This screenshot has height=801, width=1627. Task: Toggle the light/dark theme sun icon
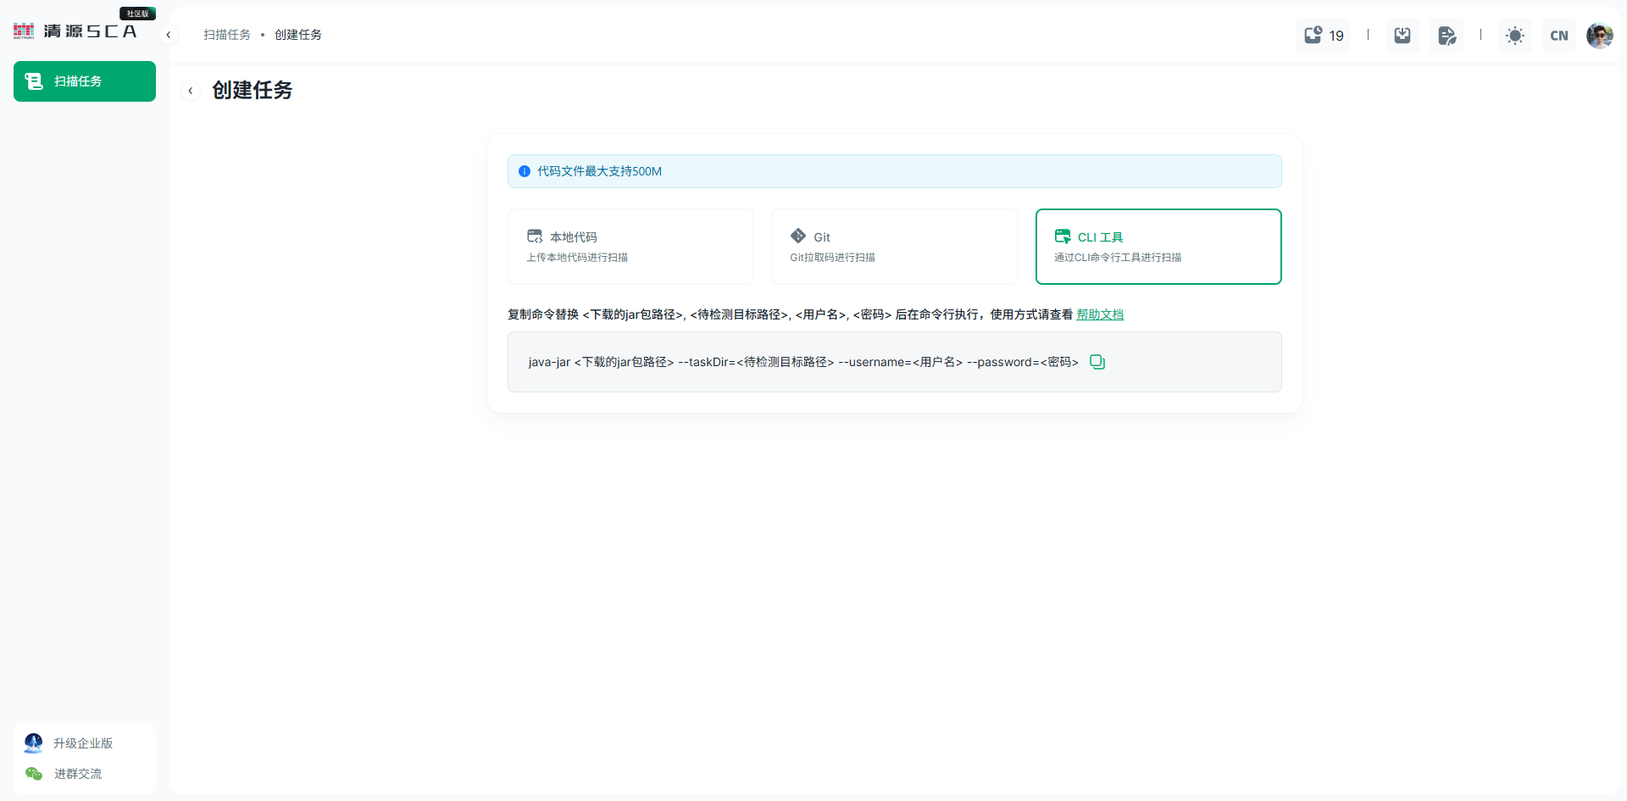tap(1514, 35)
